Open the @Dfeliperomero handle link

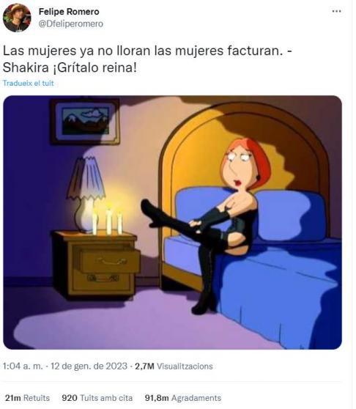click(71, 23)
